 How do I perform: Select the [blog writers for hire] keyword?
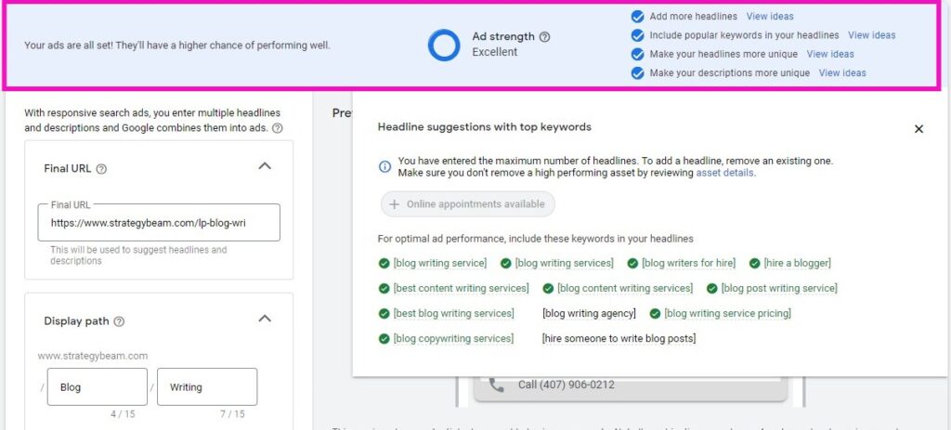tap(688, 263)
